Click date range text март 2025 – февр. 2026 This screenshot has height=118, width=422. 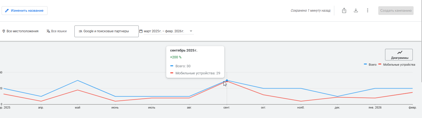tap(164, 31)
